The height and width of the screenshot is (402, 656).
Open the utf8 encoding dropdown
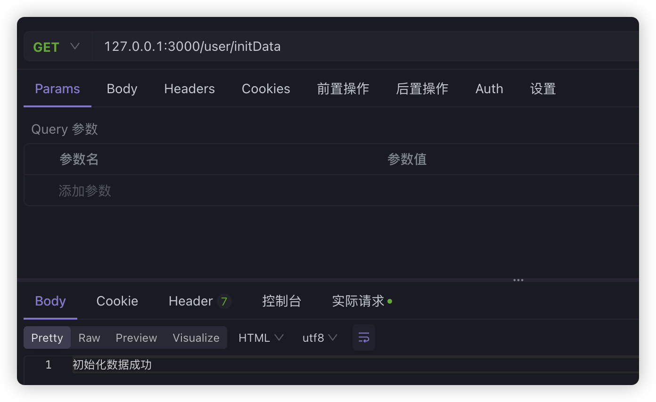click(320, 338)
